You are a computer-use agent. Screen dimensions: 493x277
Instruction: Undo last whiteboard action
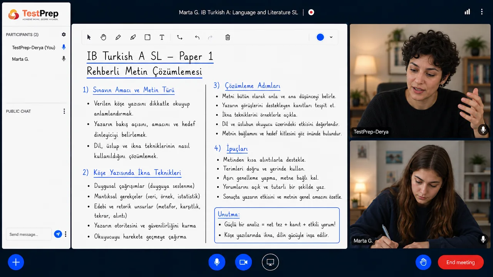[x=197, y=37]
